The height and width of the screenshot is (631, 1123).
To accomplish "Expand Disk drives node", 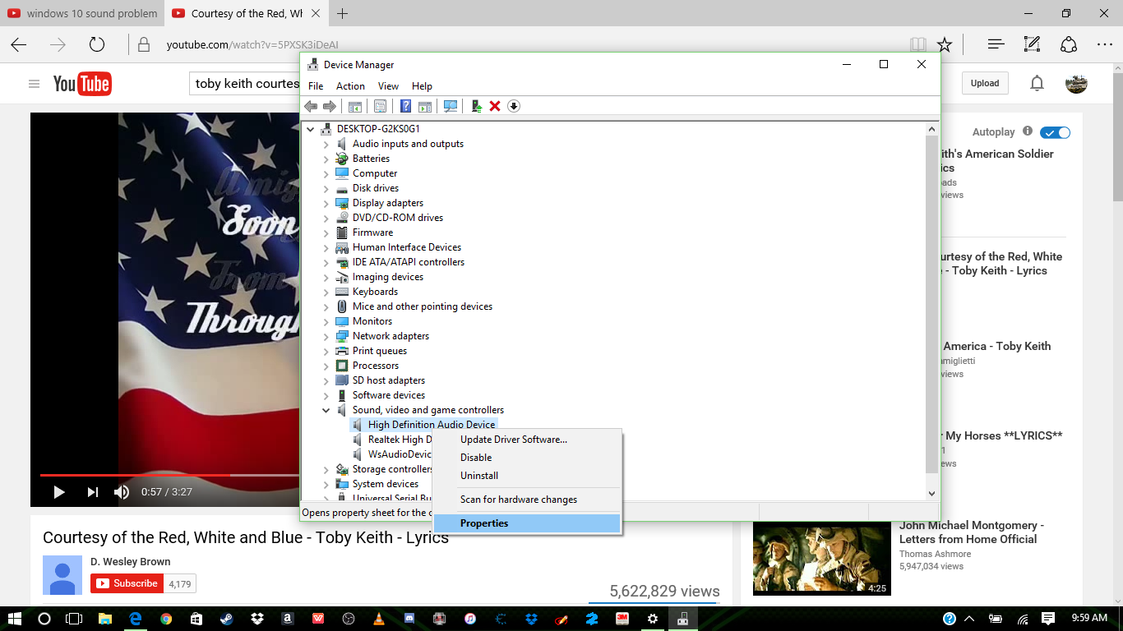I will tap(326, 188).
